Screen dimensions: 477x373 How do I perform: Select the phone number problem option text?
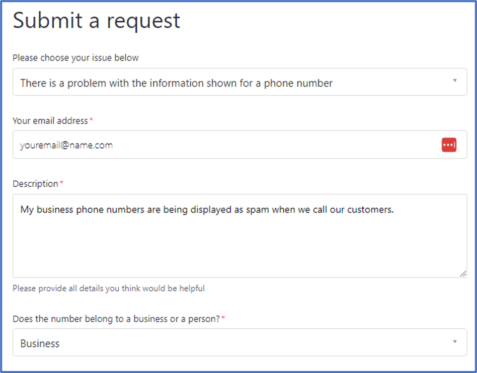point(177,83)
